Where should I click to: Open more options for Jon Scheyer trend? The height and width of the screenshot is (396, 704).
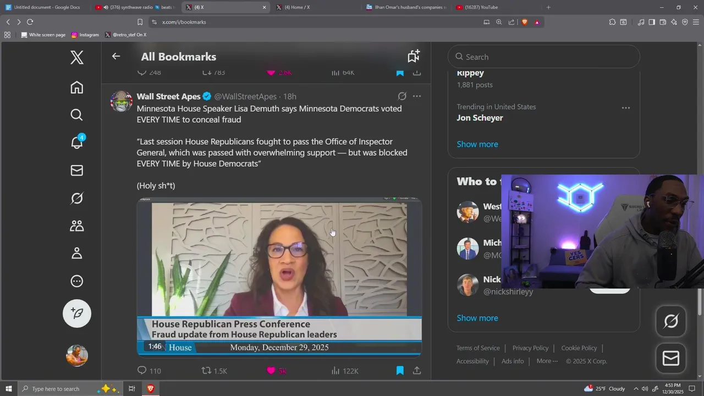click(625, 108)
